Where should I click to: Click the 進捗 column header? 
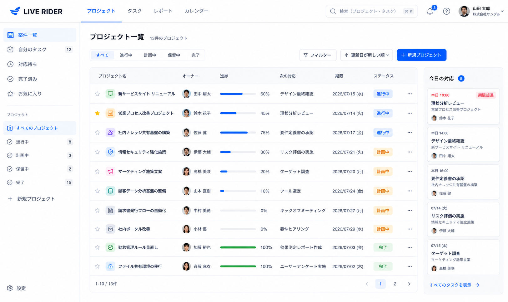224,76
